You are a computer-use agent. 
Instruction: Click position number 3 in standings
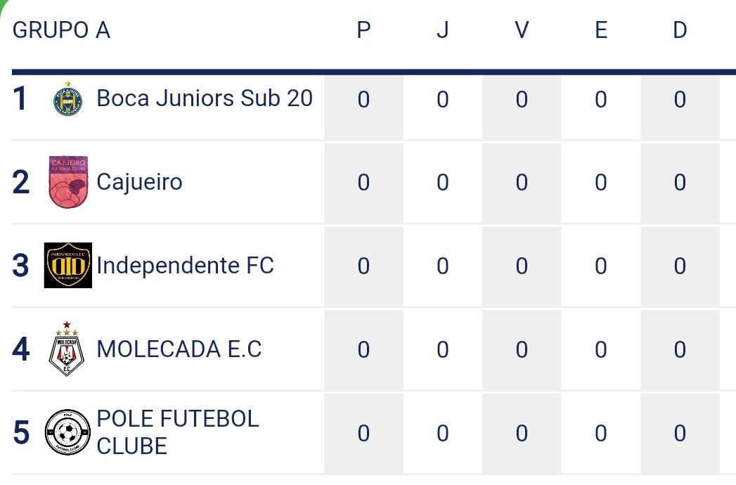20,265
